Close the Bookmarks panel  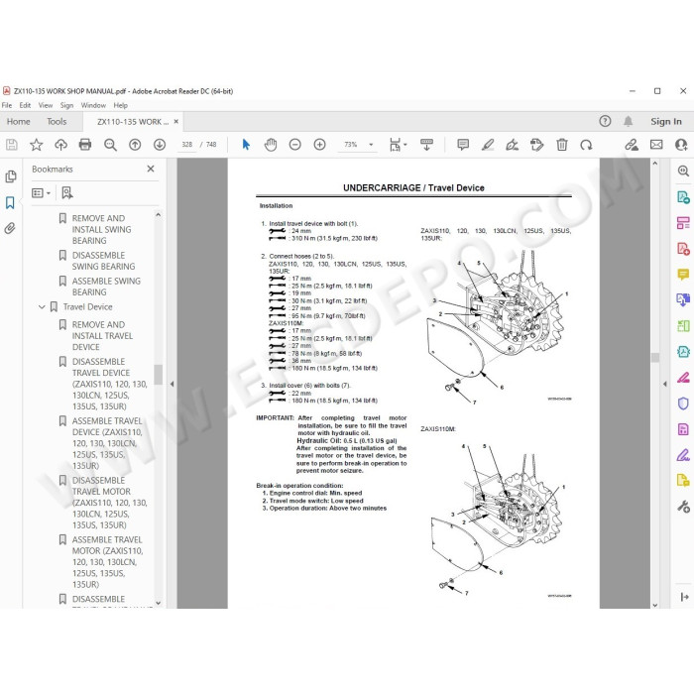pyautogui.click(x=151, y=169)
